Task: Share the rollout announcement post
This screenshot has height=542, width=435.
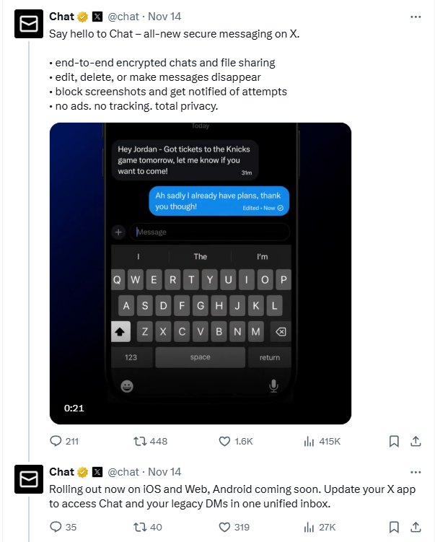Action: tap(416, 527)
